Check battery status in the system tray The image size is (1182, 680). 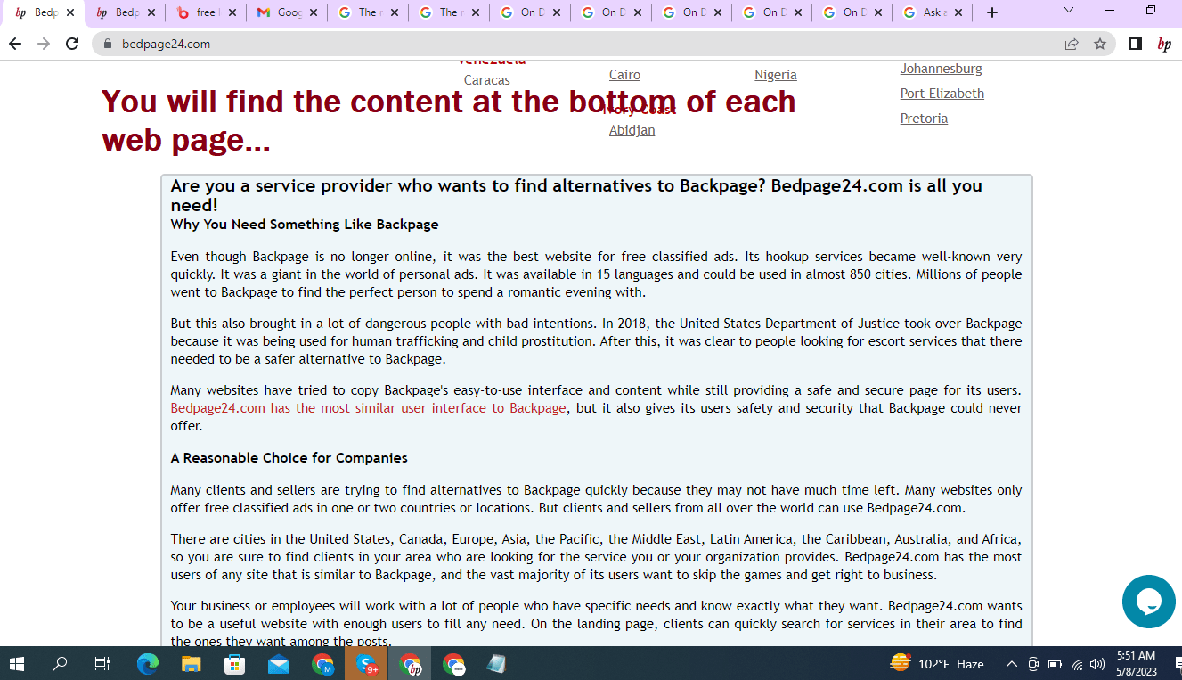pos(1056,664)
